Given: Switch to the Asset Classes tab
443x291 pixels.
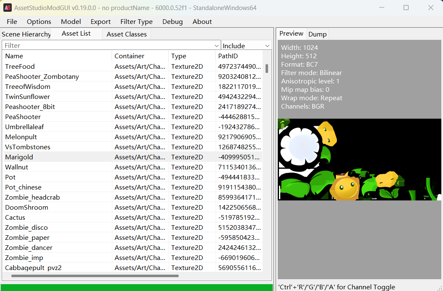Looking at the screenshot, I should pos(126,34).
